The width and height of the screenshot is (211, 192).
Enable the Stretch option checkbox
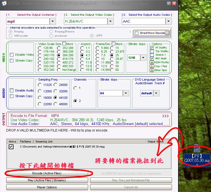[152, 55]
